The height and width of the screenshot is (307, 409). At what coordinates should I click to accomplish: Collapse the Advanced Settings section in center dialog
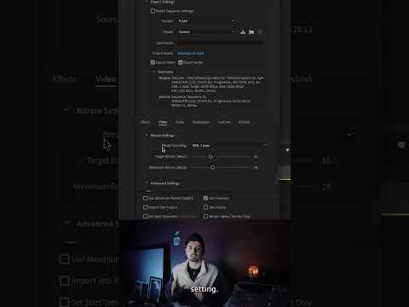click(147, 183)
